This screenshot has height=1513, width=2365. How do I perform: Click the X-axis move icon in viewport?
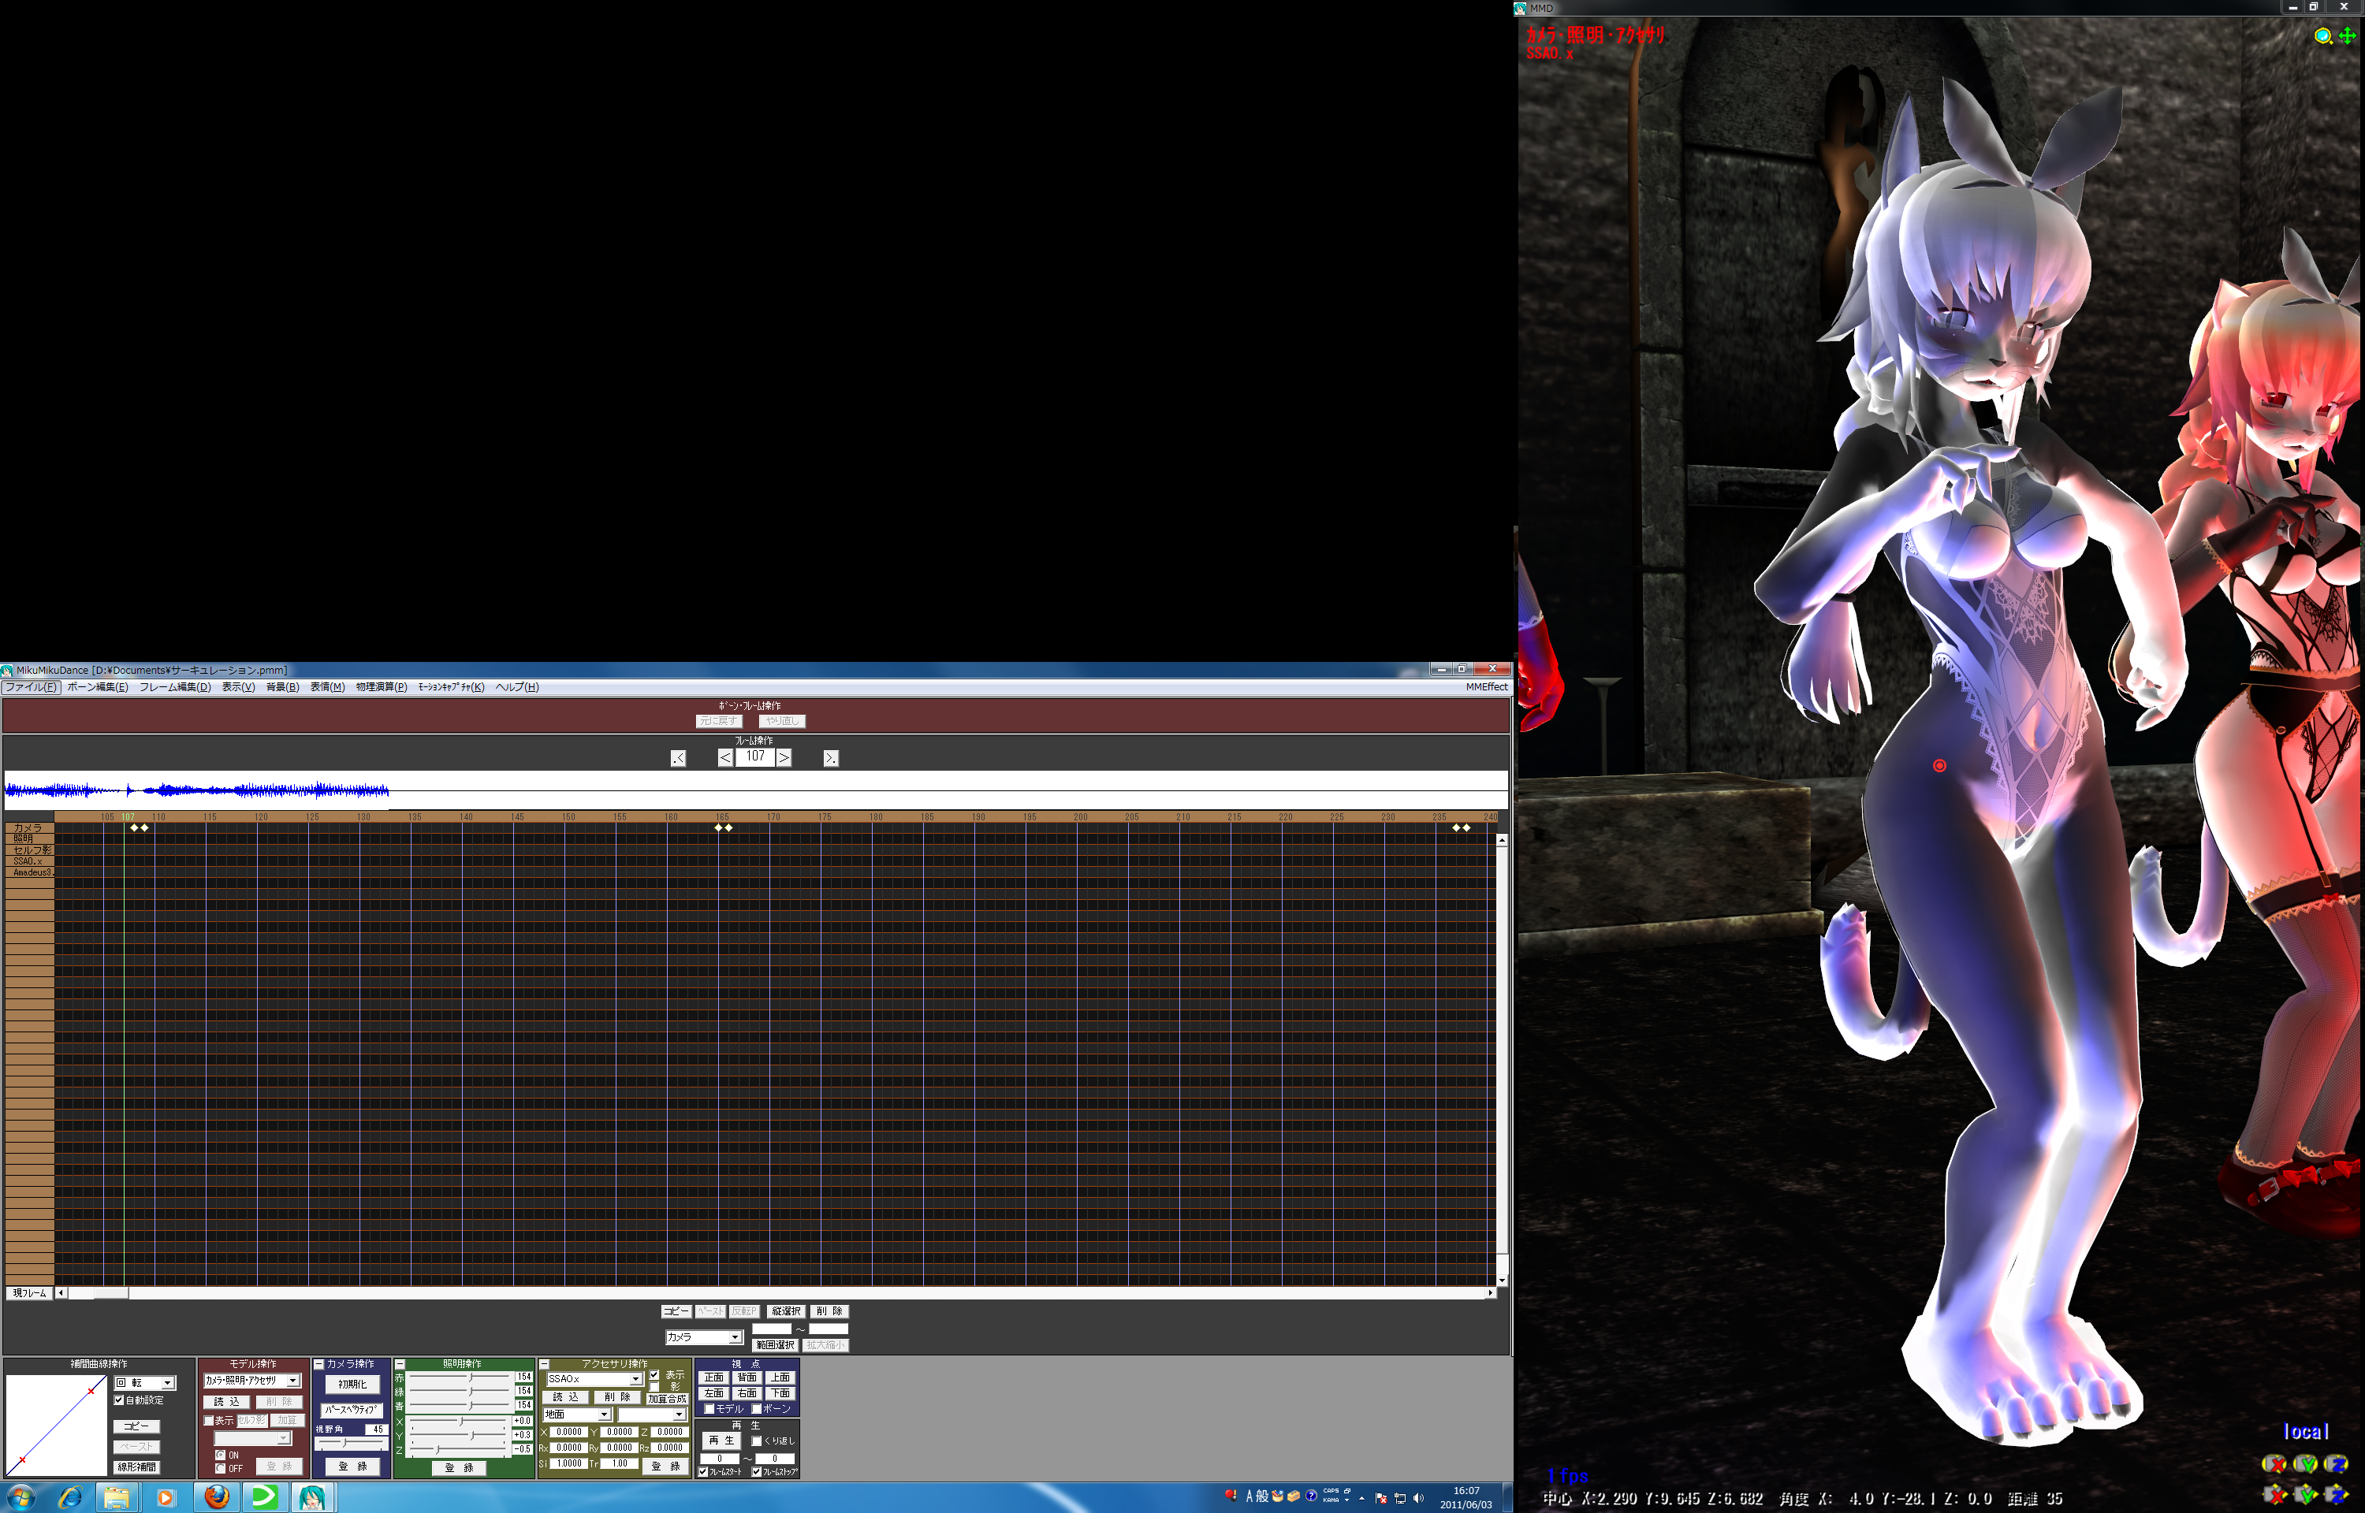pos(2274,1494)
